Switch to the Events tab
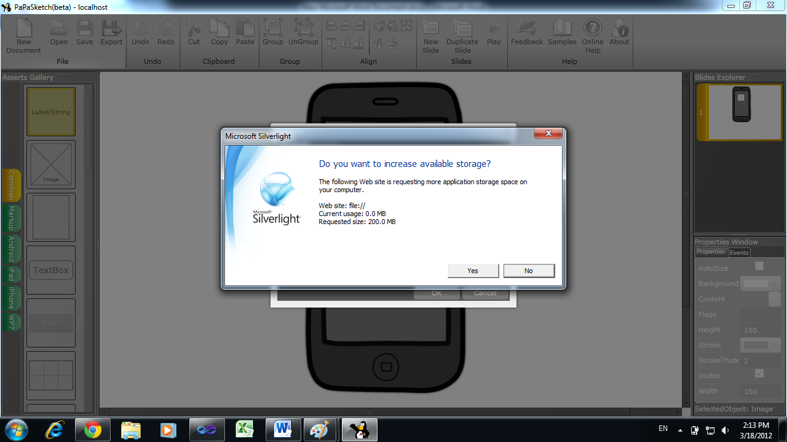The width and height of the screenshot is (787, 442). pos(739,252)
